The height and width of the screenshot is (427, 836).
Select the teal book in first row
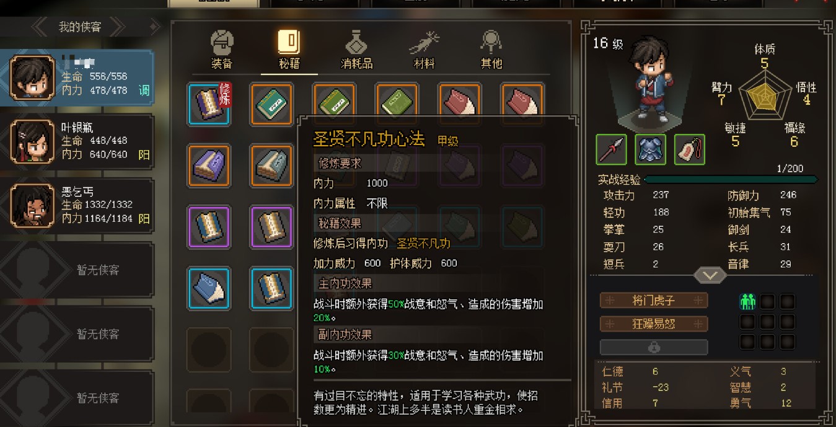(x=271, y=104)
